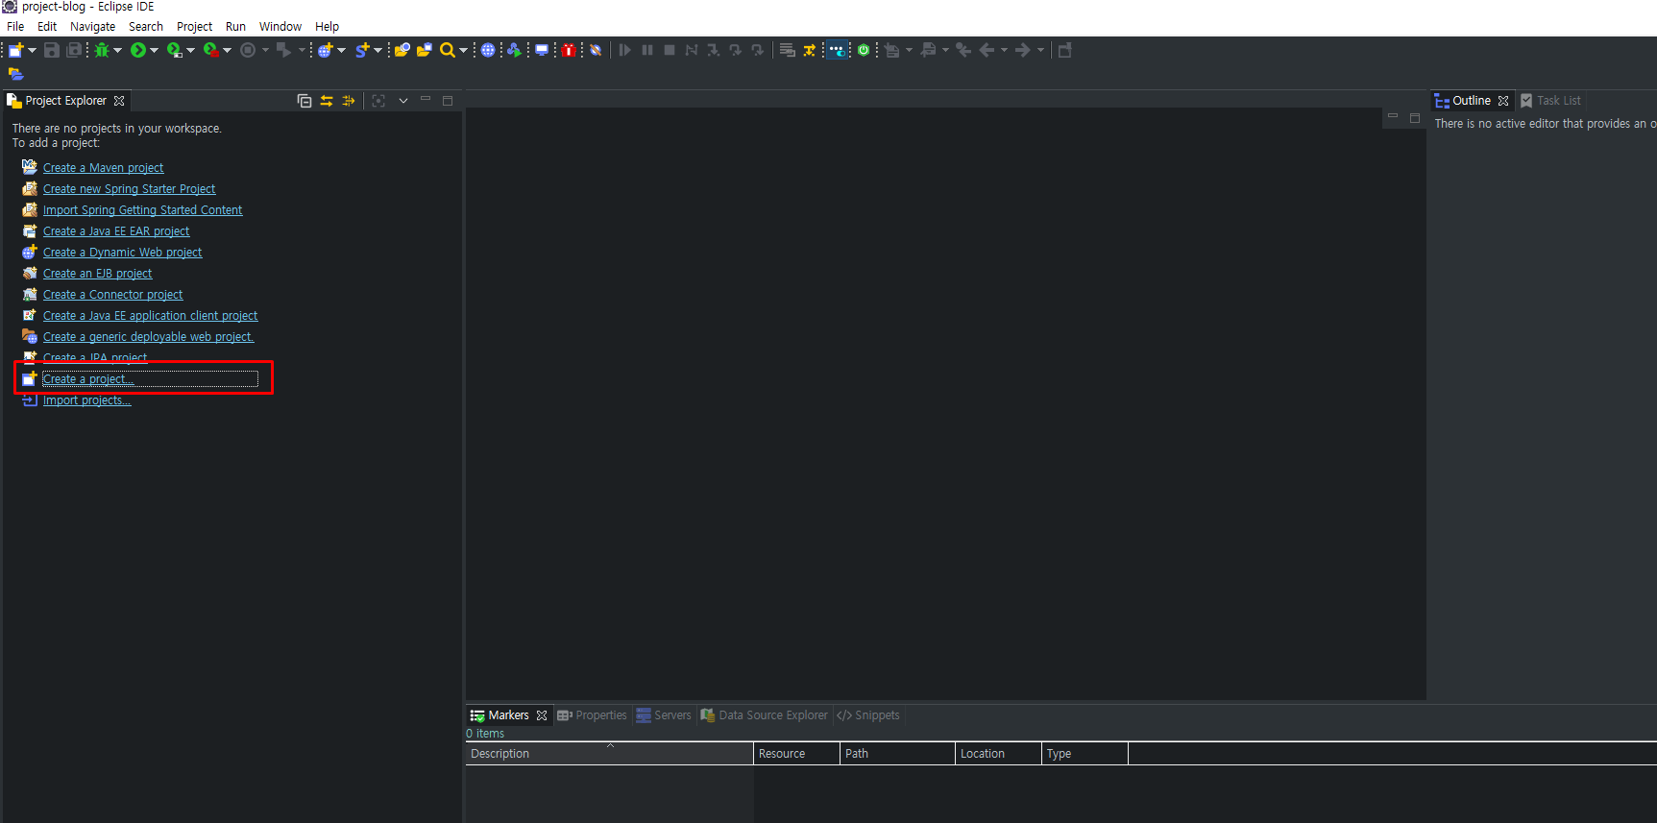The width and height of the screenshot is (1657, 823).
Task: Switch to the Data Source Explorer tab
Action: coord(764,715)
